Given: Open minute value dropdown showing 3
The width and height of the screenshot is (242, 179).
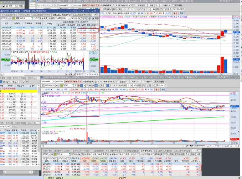Looking at the screenshot, I should click(131, 85).
